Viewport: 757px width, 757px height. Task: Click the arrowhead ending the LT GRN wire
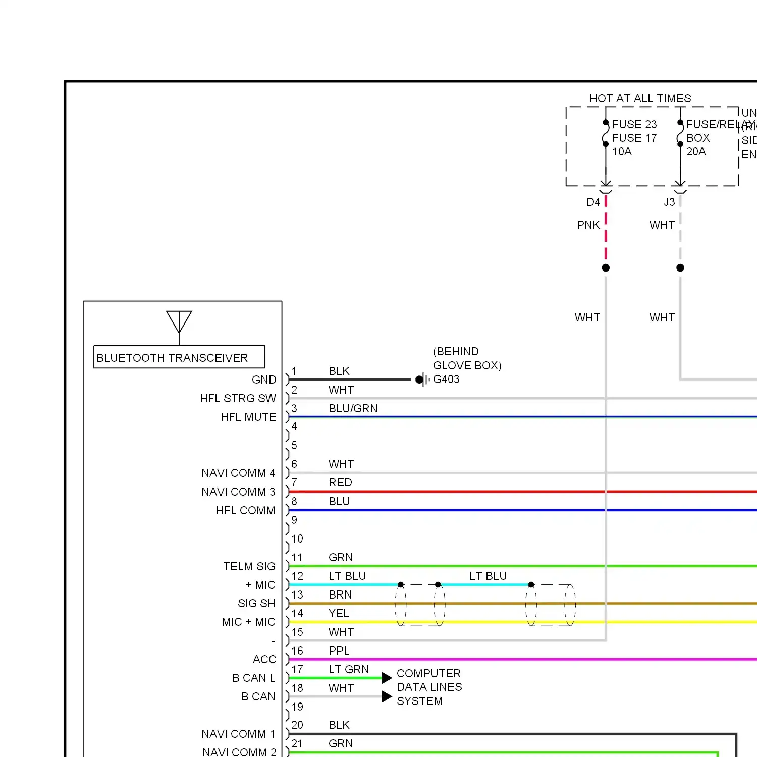(x=387, y=678)
